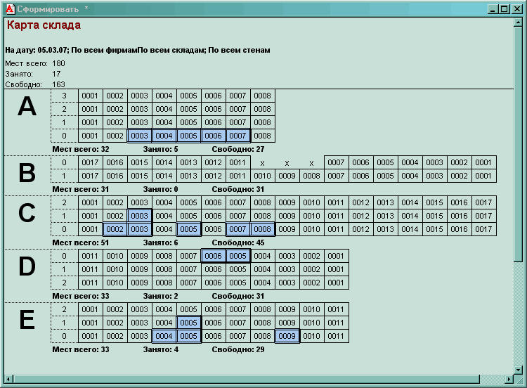Select occupied cell 0009 in wall E row 0

coord(287,336)
